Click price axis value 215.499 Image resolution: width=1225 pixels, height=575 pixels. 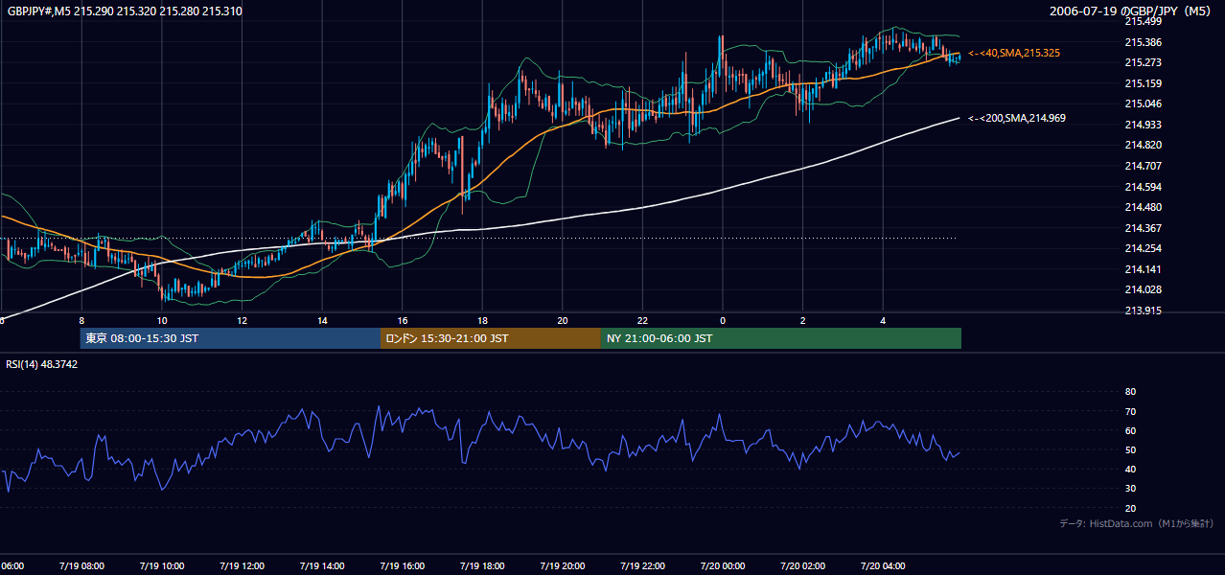[1143, 21]
